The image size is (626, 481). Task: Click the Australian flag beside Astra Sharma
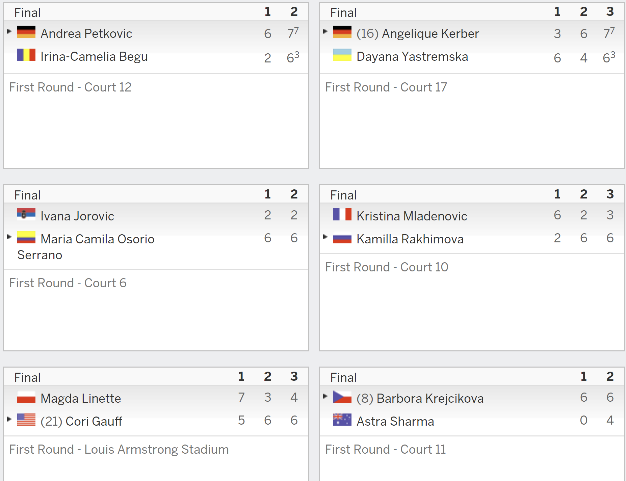coord(342,420)
